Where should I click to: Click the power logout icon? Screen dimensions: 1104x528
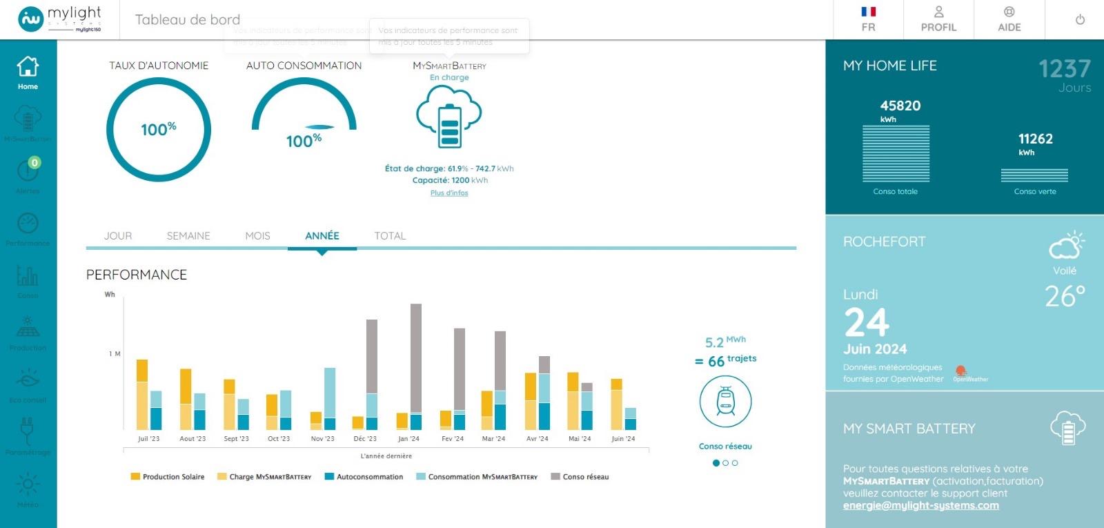[x=1080, y=19]
